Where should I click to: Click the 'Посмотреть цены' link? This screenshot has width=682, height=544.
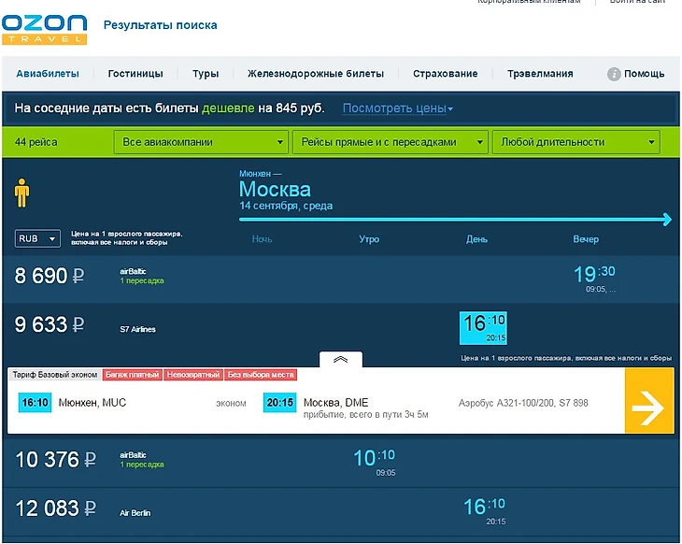pyautogui.click(x=397, y=108)
